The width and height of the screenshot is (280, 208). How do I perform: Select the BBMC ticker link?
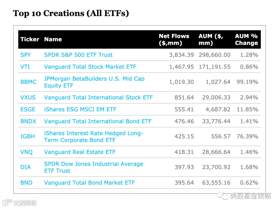tap(28, 82)
